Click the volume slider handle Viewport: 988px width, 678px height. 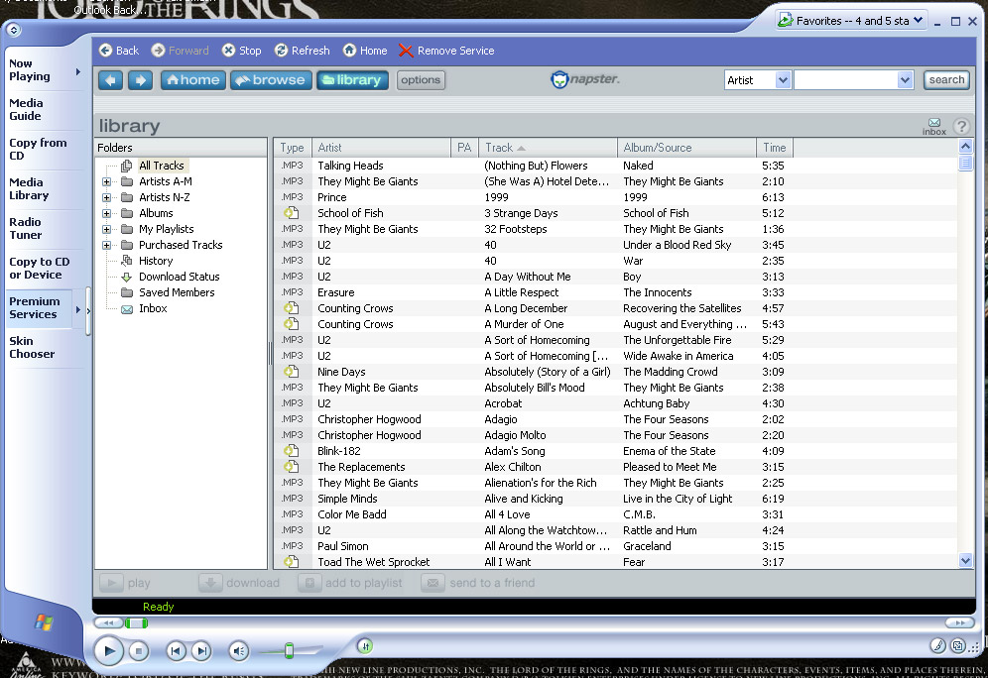point(290,651)
